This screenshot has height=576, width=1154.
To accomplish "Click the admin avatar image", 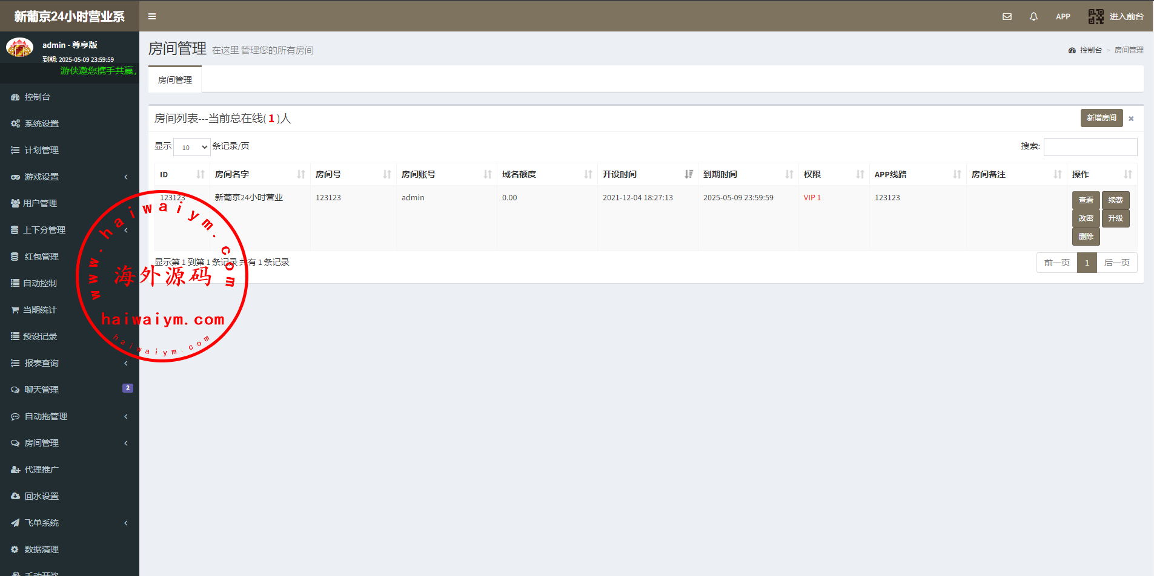I will click(19, 47).
